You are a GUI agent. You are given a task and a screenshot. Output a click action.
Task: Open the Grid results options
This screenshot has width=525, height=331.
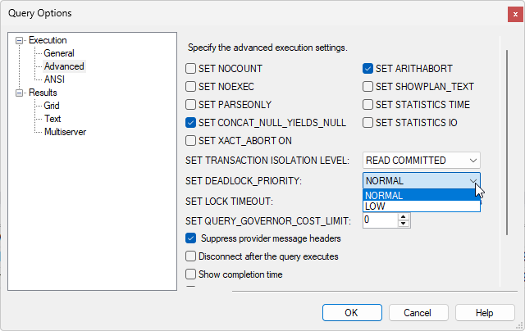[52, 106]
